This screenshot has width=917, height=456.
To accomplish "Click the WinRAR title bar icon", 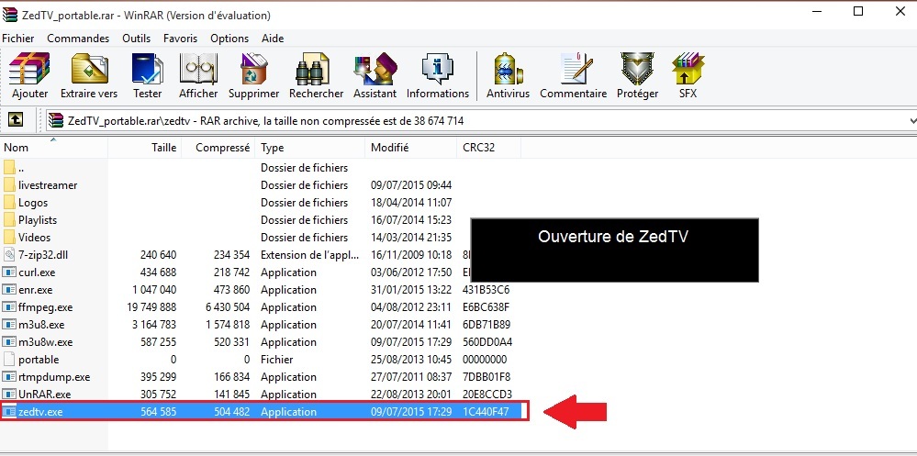I will [x=9, y=15].
